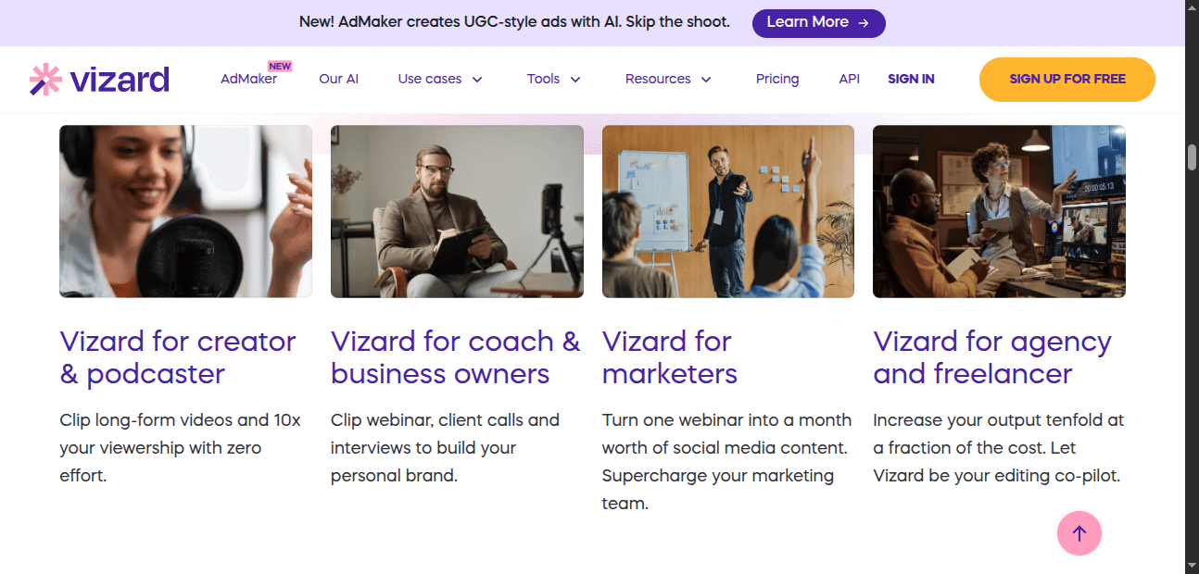Expand the Use cases dropdown
Image resolution: width=1199 pixels, height=574 pixels.
click(x=439, y=79)
